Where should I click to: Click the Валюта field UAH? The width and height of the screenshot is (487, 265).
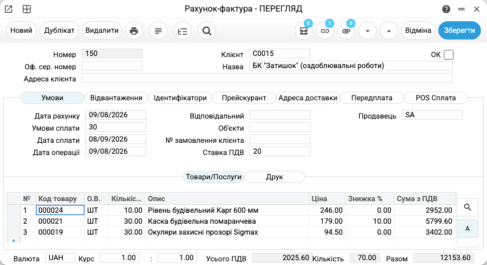60,258
